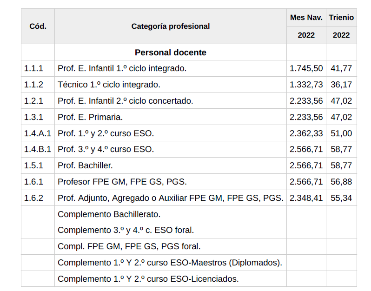Viewport: 371px width, 291px height.
Task: Click the Mes Nav. column header
Action: (x=306, y=18)
